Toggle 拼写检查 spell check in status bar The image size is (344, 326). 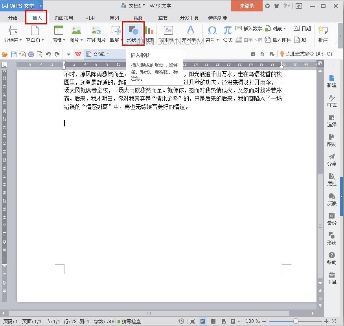pos(129,321)
